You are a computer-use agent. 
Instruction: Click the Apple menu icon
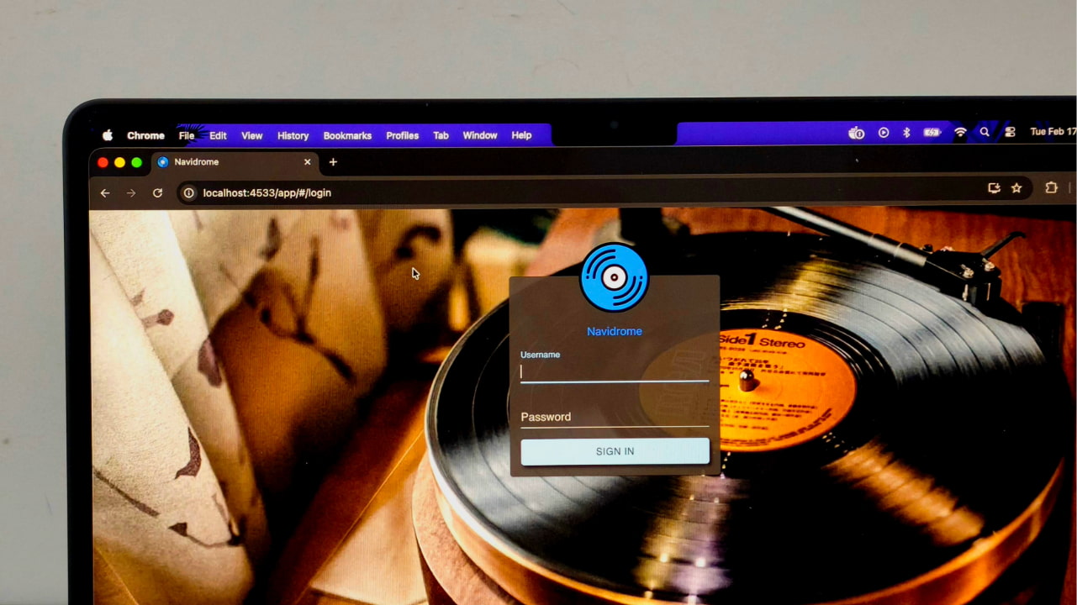[107, 134]
